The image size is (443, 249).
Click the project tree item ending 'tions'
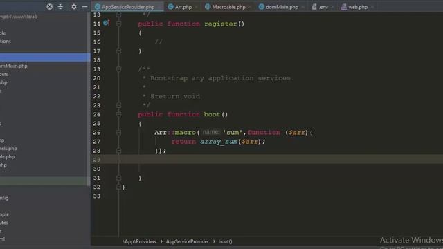[6, 41]
